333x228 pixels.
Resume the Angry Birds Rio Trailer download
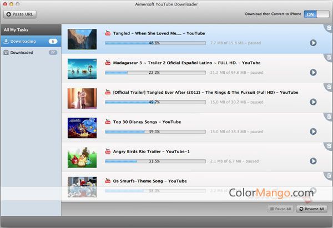[313, 161]
